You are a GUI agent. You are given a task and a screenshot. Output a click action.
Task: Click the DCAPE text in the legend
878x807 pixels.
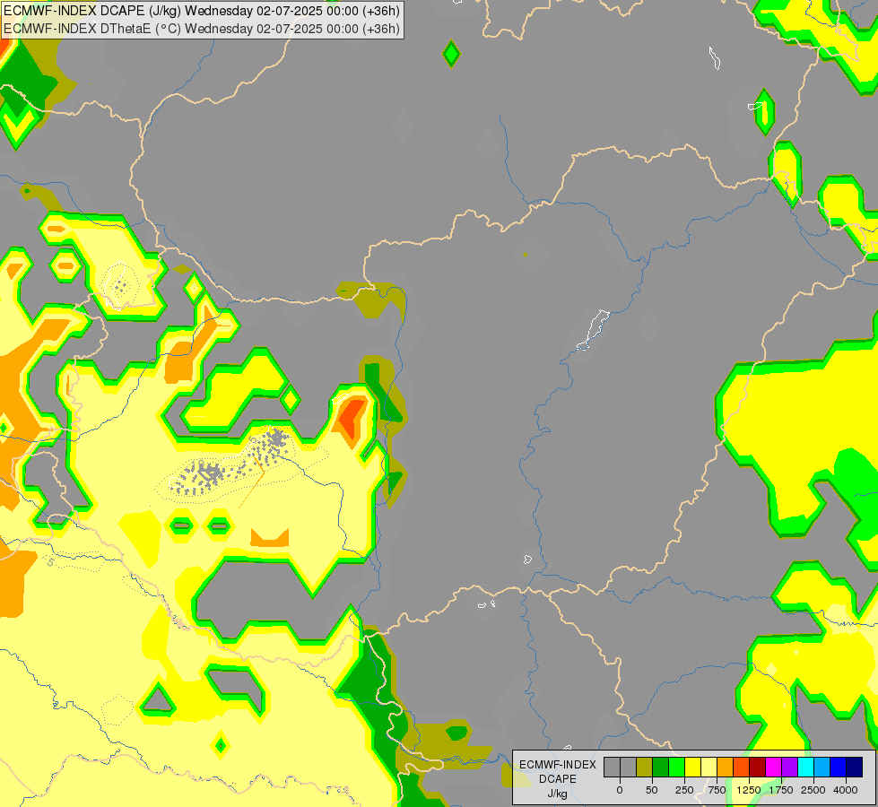(558, 779)
